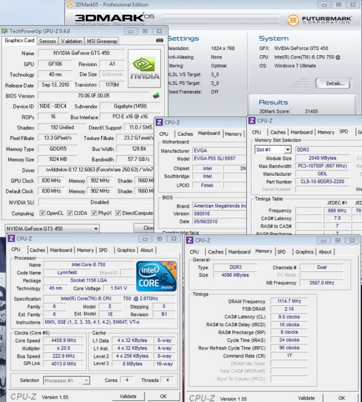The width and height of the screenshot is (362, 402).
Task: Select SPD tab in the bottom-left CPU-Z window
Action: tap(103, 250)
